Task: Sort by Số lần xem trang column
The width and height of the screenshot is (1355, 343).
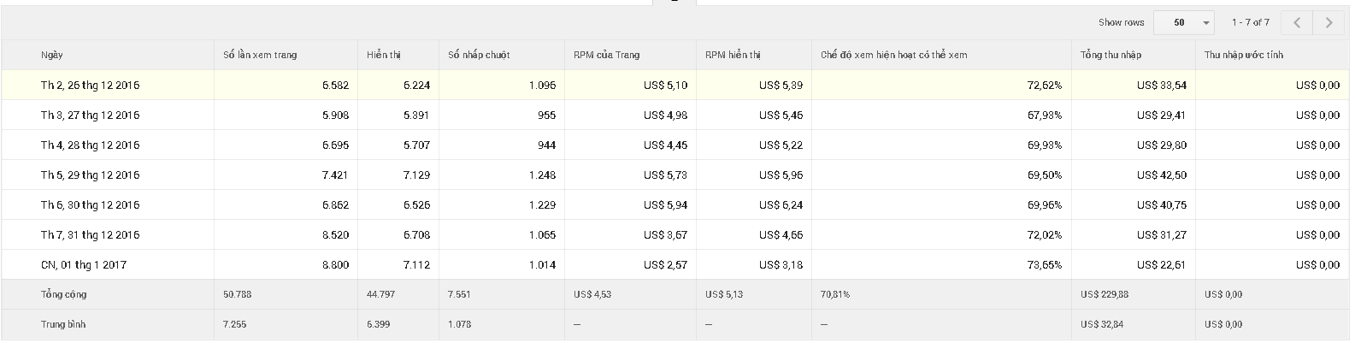Action: point(260,55)
